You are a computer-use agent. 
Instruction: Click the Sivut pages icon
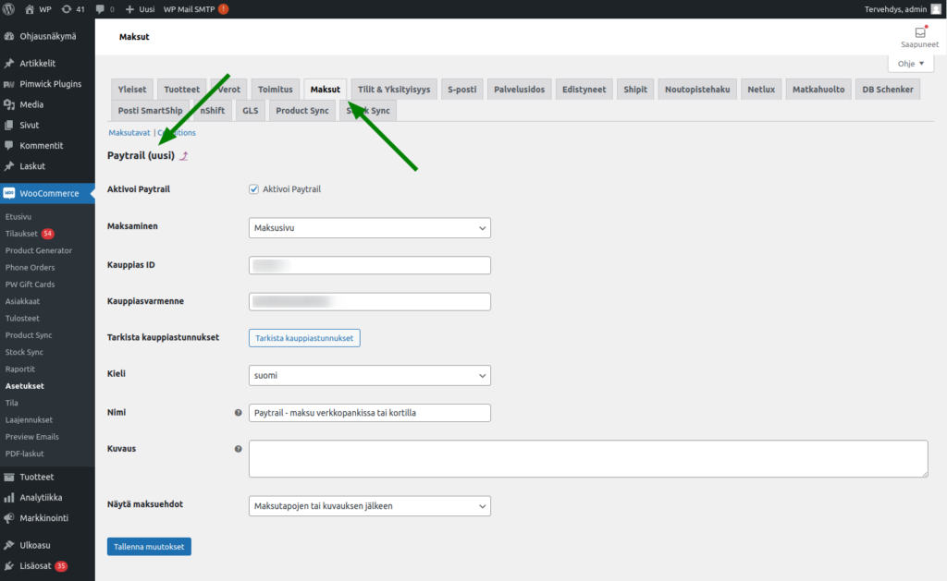click(9, 125)
